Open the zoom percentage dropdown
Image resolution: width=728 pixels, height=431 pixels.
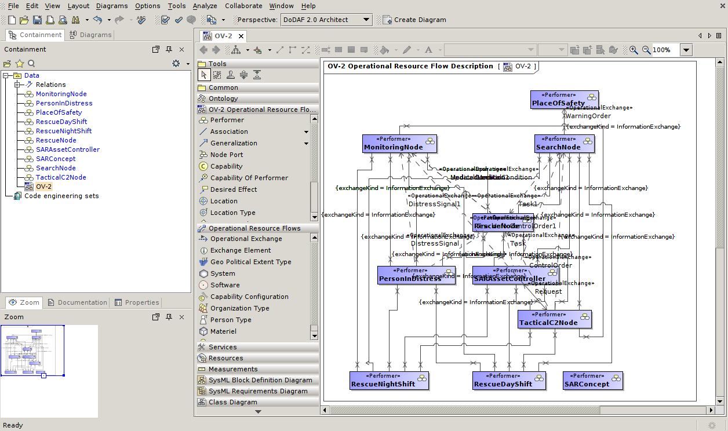tap(686, 50)
